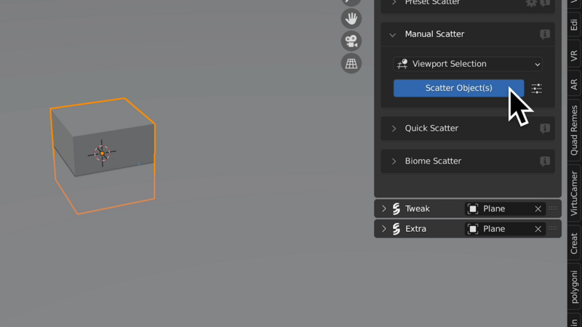This screenshot has height=327, width=582.
Task: Click Plane field in Extra row
Action: (504, 229)
